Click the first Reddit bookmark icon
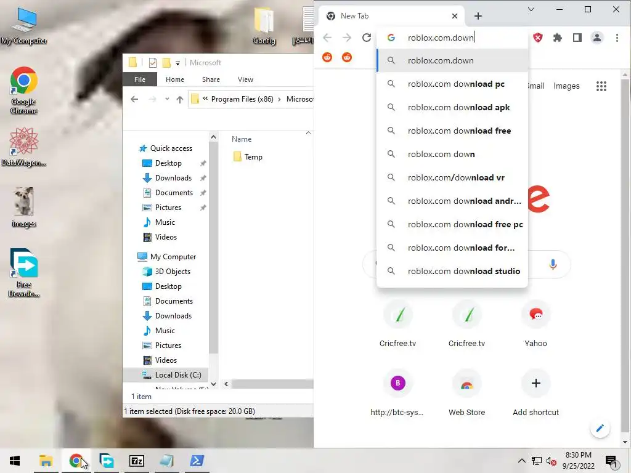 point(327,57)
